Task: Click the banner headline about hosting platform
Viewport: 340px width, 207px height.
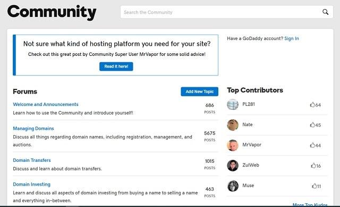Action: tap(117, 44)
